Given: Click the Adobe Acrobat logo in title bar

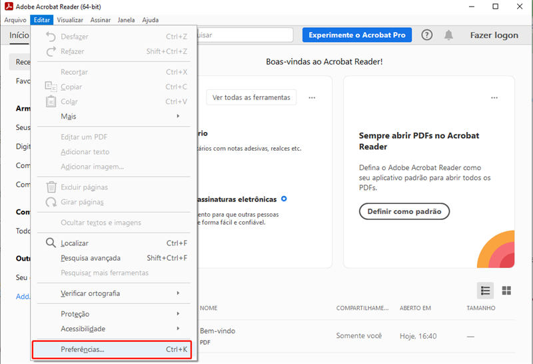Looking at the screenshot, I should (x=9, y=6).
